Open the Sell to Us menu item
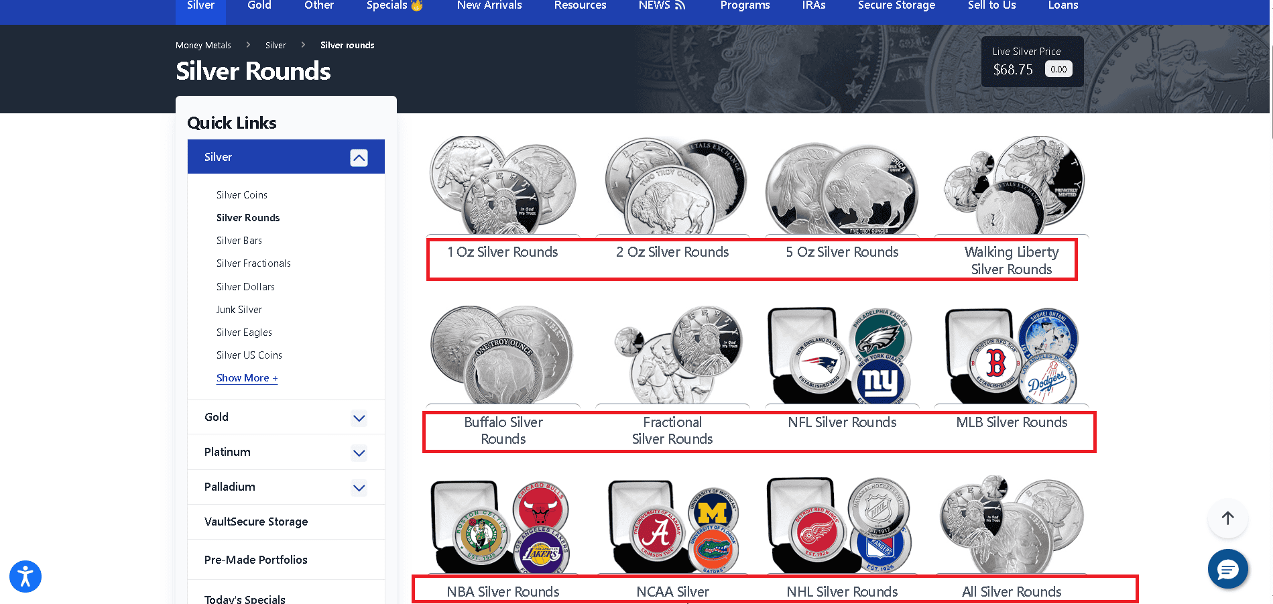 click(x=991, y=6)
